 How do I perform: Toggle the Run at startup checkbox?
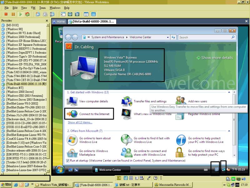coord(67,160)
